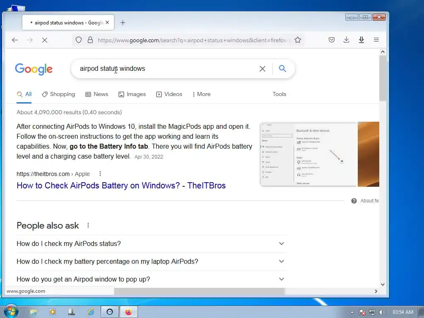Switch to the News tab
The image size is (424, 318).
[x=97, y=94]
